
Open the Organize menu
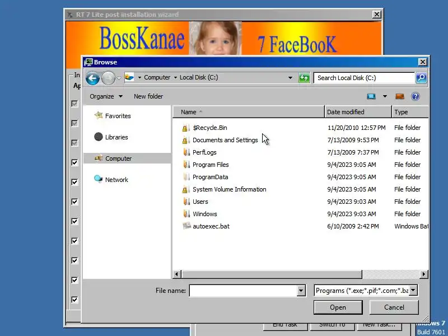(106, 96)
